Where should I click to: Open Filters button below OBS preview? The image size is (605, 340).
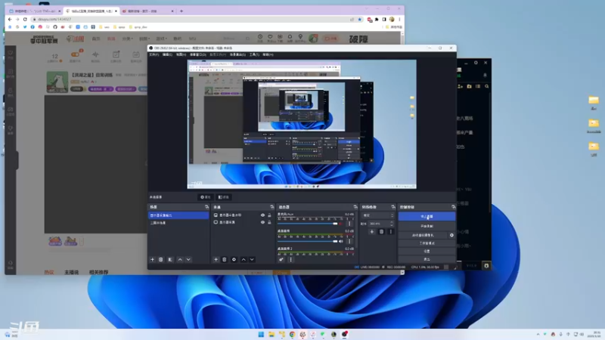pos(223,197)
